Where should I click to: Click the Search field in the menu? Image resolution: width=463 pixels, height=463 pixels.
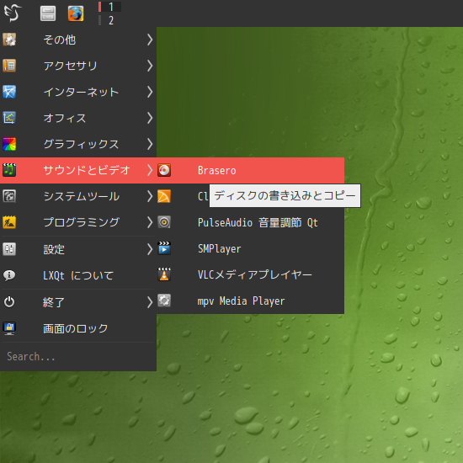[x=78, y=356]
